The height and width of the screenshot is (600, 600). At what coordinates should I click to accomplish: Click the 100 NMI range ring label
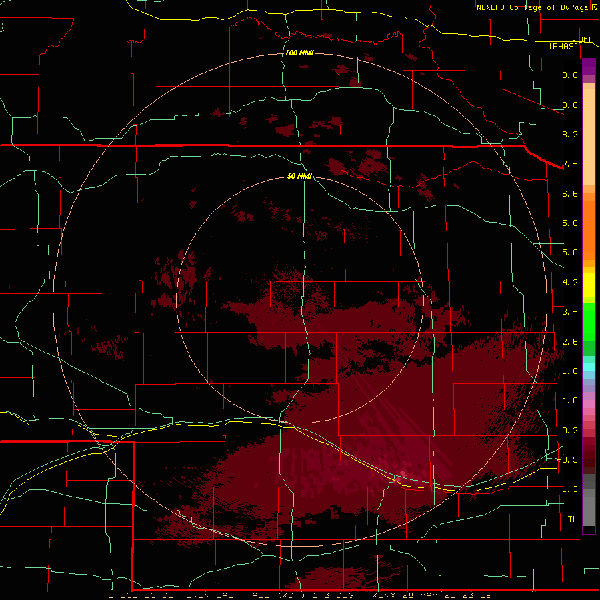pyautogui.click(x=299, y=53)
